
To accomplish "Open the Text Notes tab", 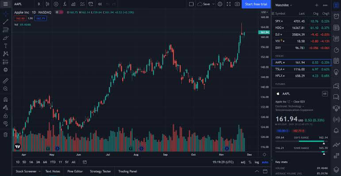I will click(x=53, y=172).
